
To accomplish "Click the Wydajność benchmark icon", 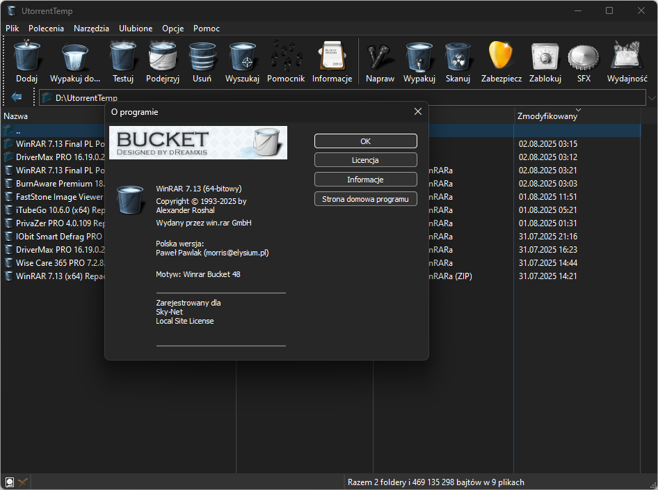I will (627, 55).
